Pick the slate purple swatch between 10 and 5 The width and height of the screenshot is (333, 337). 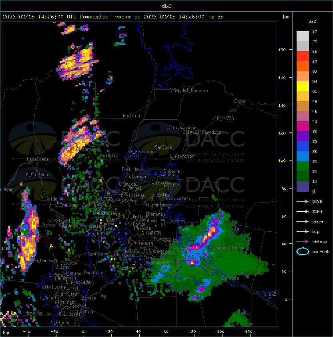(303, 187)
